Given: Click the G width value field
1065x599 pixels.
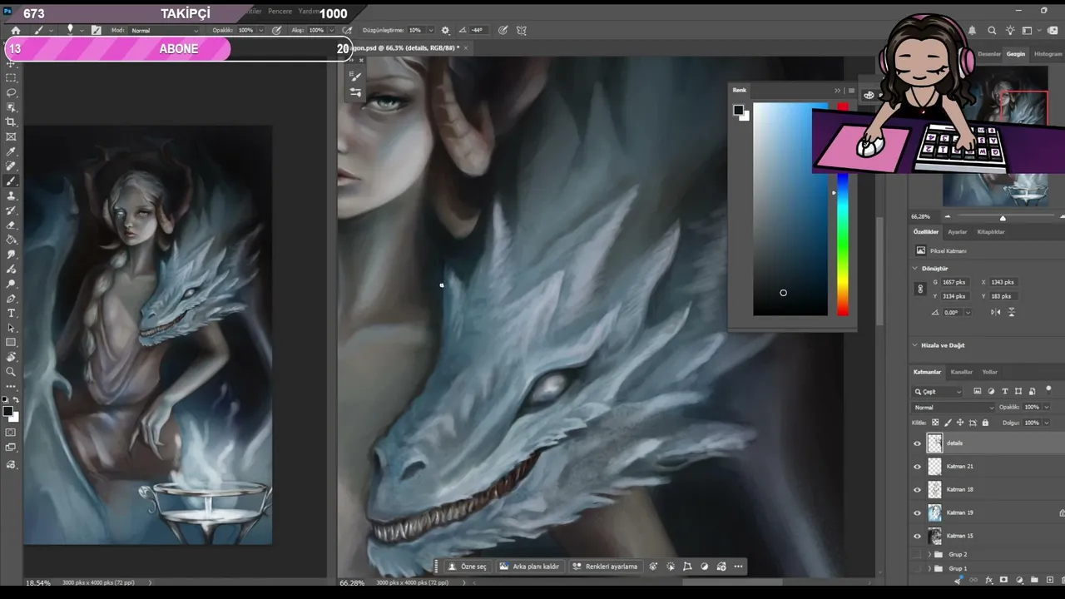Looking at the screenshot, I should 954,282.
